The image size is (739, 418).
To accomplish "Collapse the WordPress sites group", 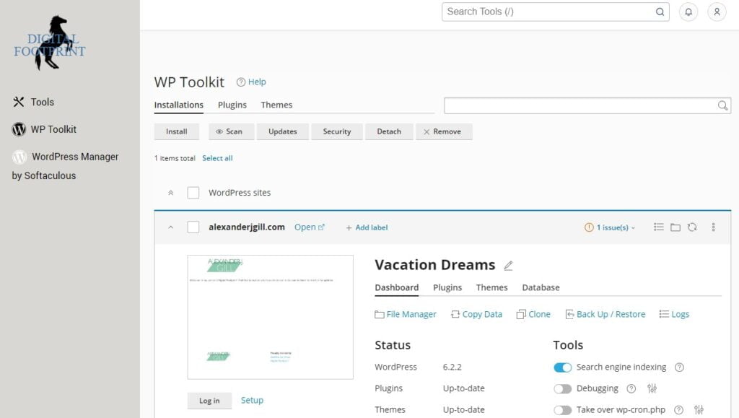I will (170, 193).
